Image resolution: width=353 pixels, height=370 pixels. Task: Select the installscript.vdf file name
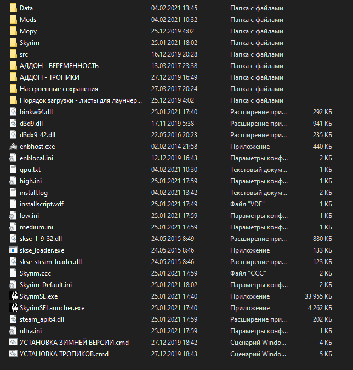tap(41, 204)
